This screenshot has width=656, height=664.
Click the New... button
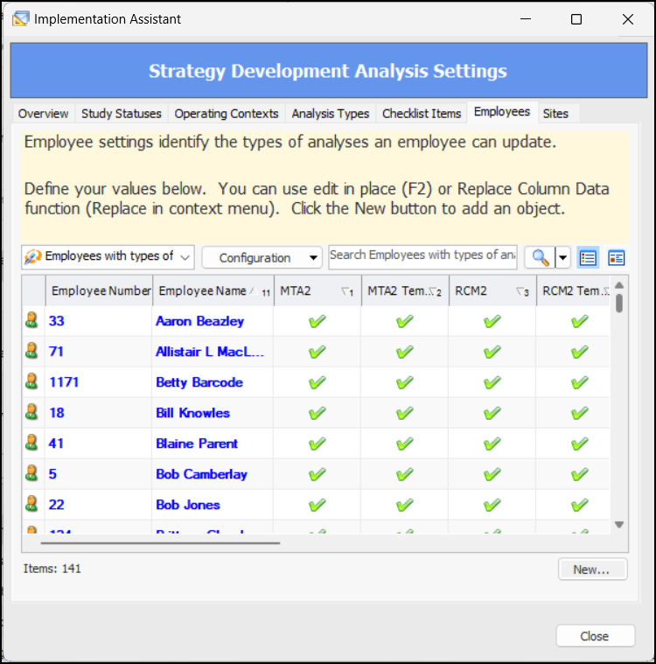[x=592, y=570]
